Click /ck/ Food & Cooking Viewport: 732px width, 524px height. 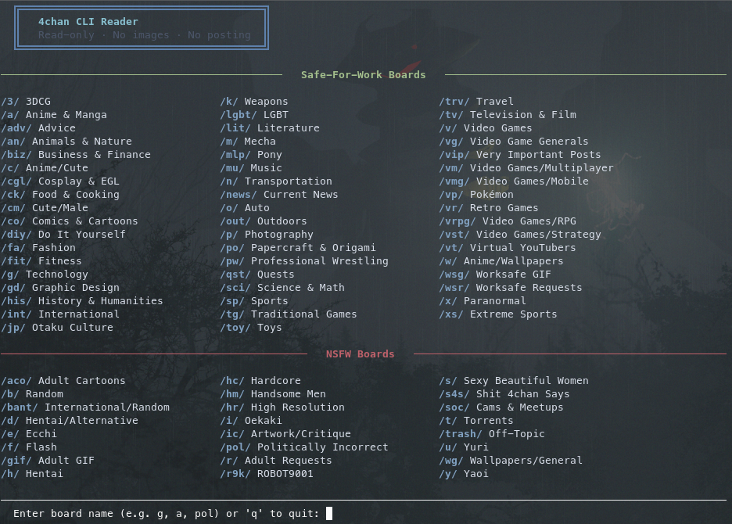(x=60, y=194)
